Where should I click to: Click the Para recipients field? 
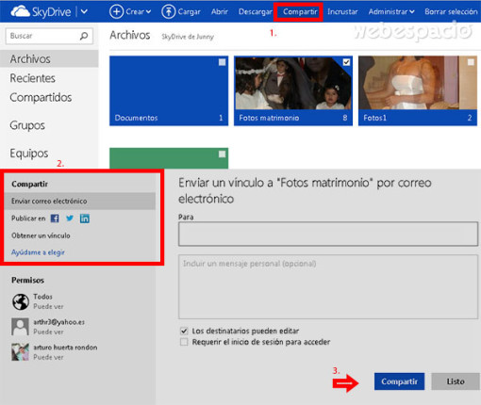click(x=328, y=234)
